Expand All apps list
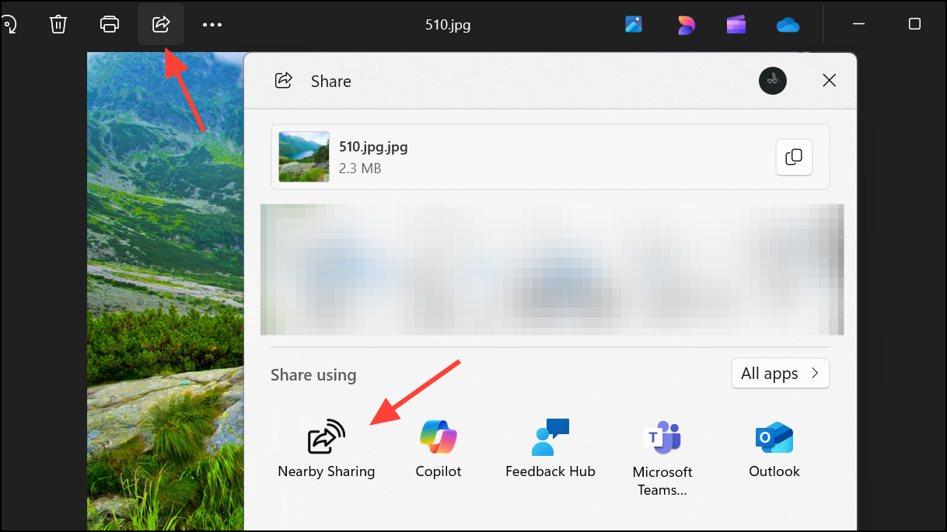Screen dimensions: 947x532 781,374
